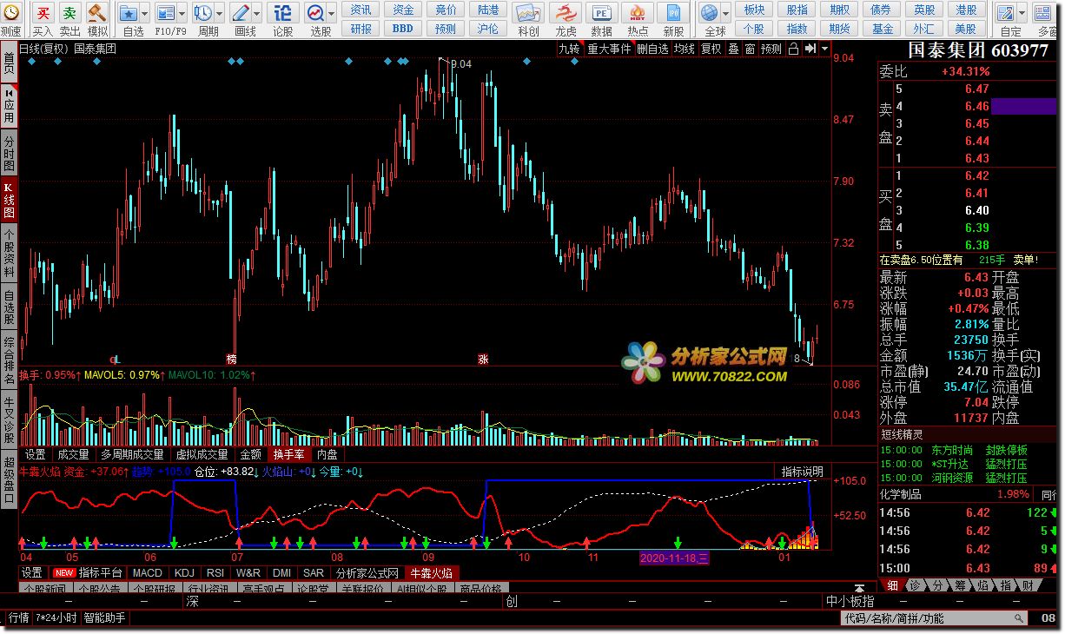Select the purple sell-4 order bar
1065x634 pixels.
(1023, 106)
